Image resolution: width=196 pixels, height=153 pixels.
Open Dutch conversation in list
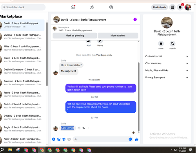tap(22, 106)
